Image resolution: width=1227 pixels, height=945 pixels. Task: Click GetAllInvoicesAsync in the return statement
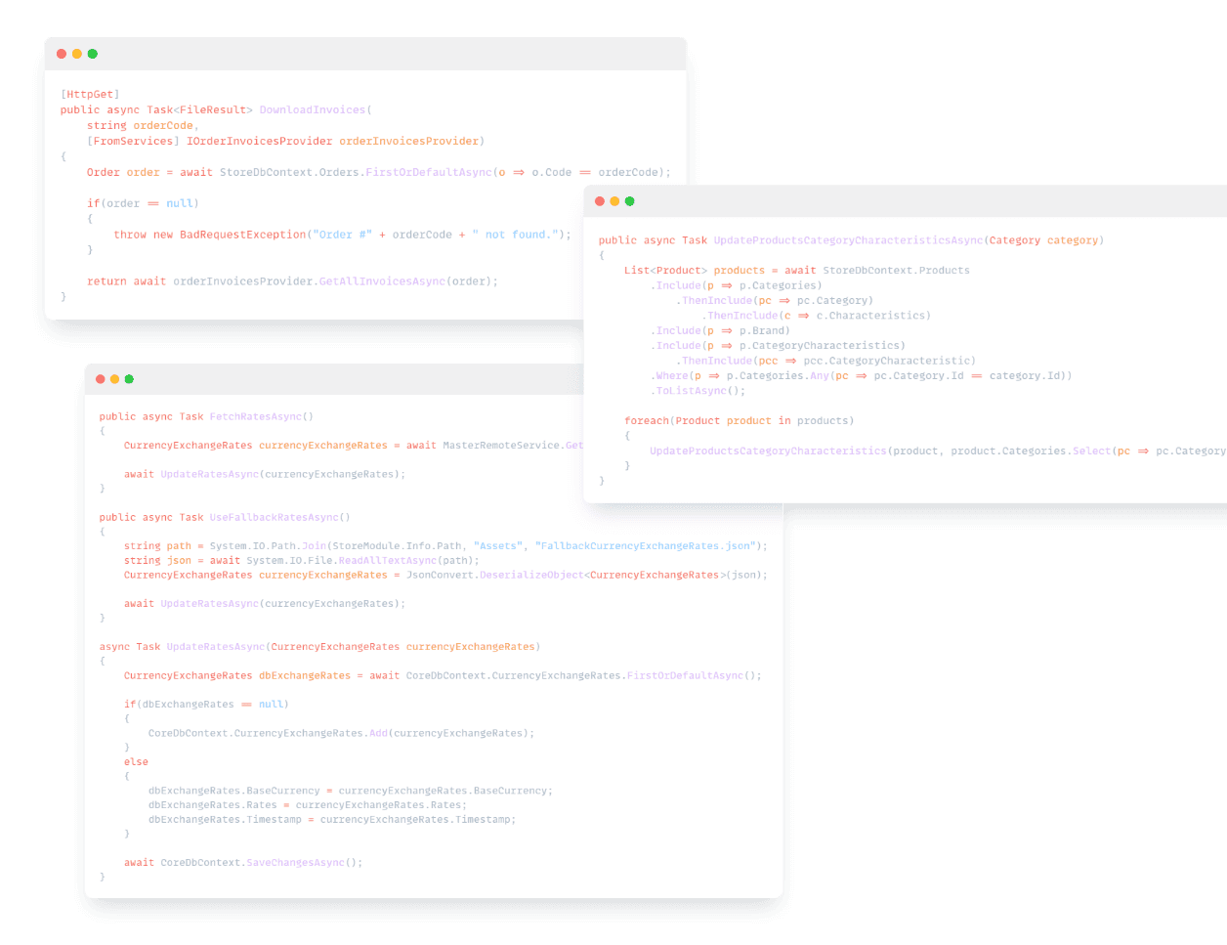point(382,281)
